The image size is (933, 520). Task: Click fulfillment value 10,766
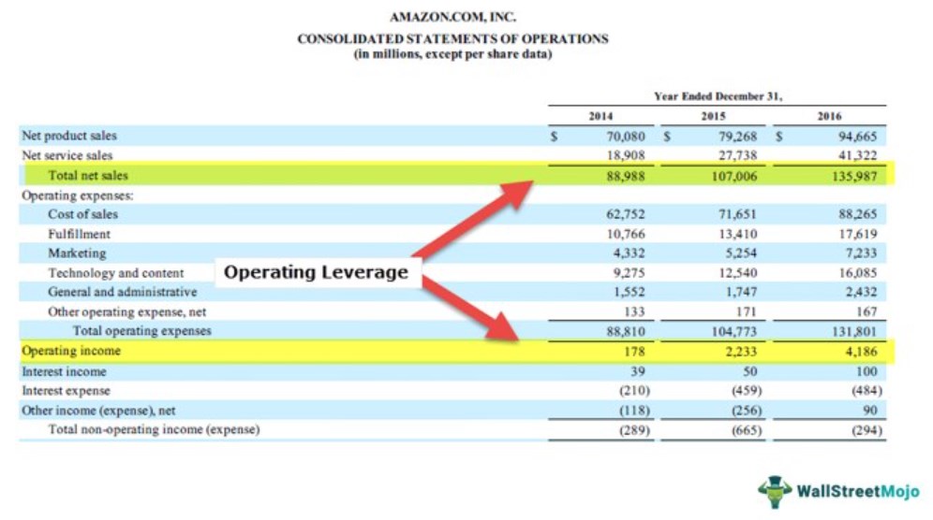(x=626, y=234)
